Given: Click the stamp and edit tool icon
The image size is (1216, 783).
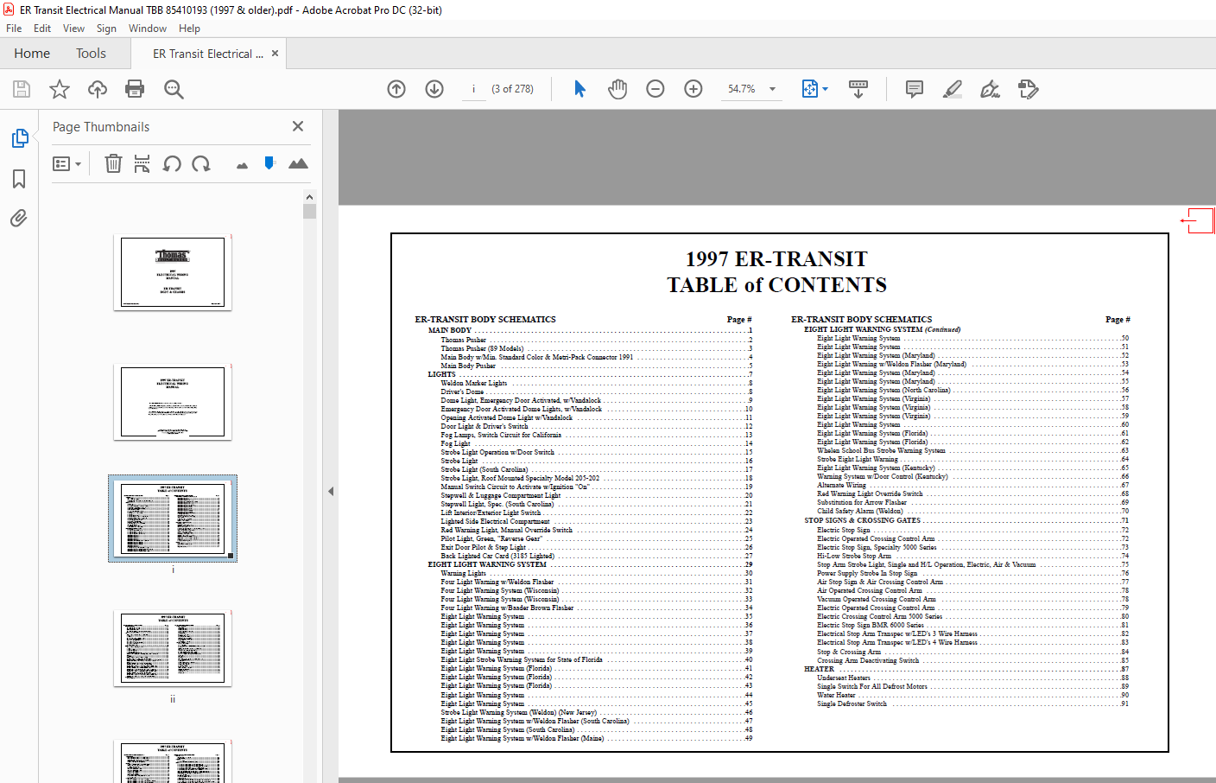Looking at the screenshot, I should pos(1029,89).
